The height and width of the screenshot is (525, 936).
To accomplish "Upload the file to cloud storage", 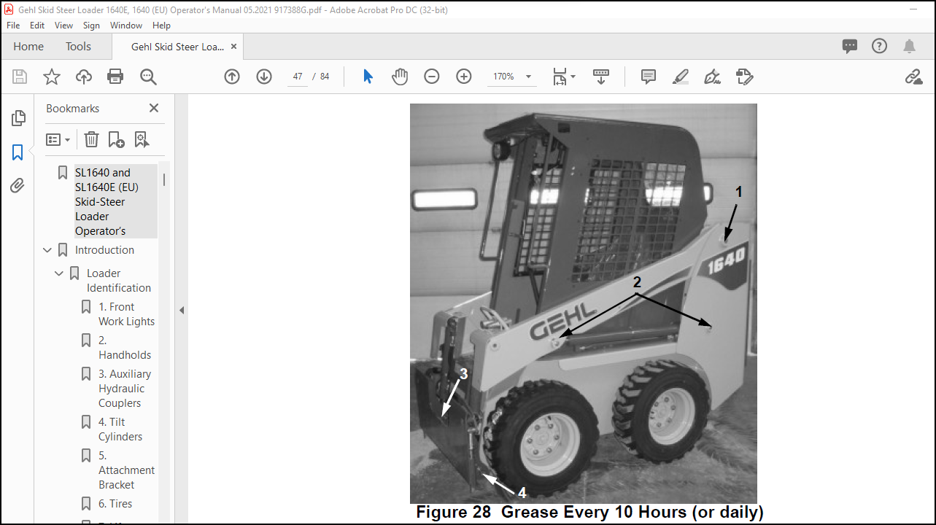I will [84, 77].
